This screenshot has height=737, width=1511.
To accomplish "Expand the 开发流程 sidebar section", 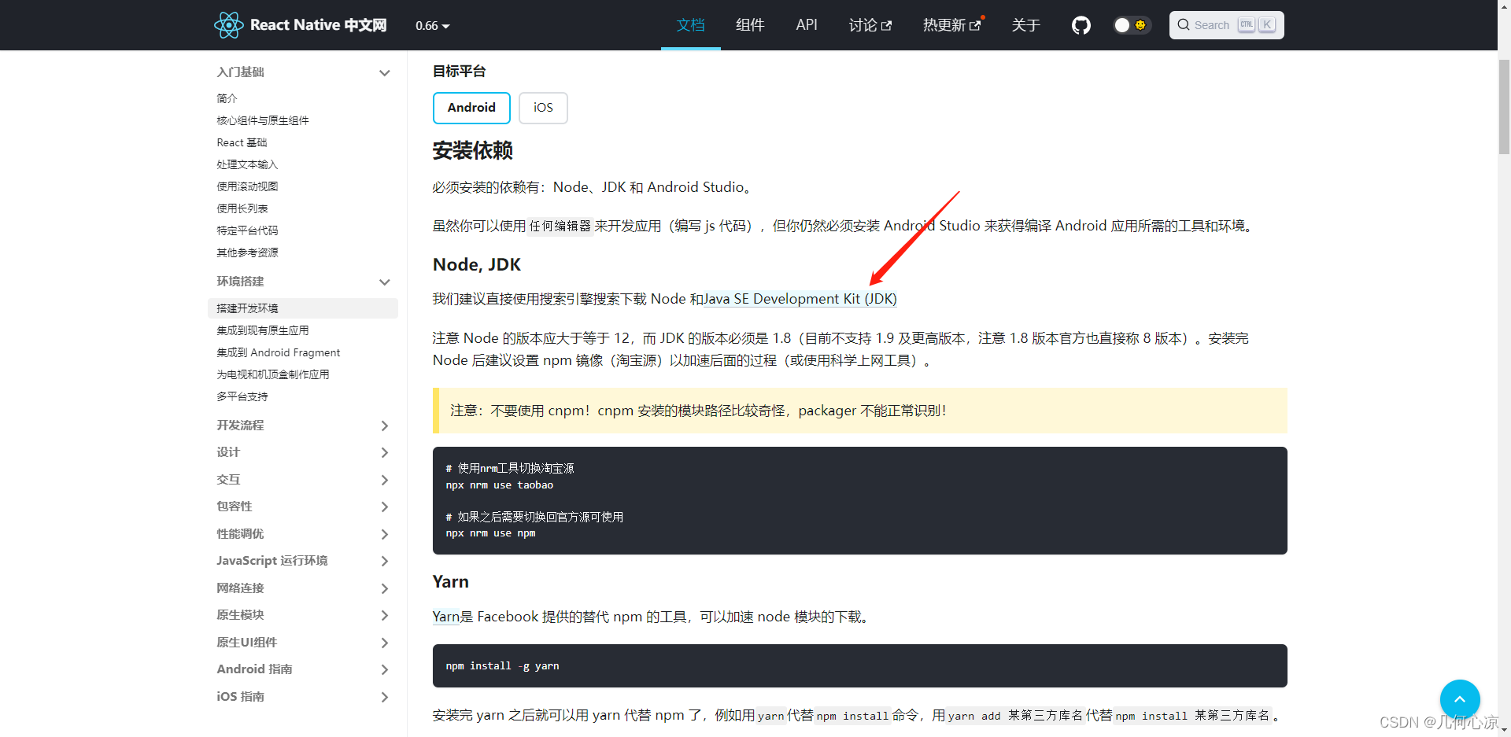I will pyautogui.click(x=304, y=426).
